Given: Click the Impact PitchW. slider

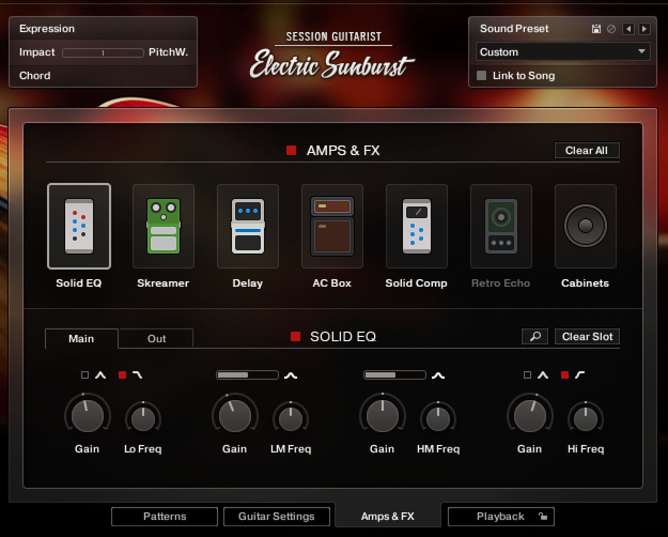Looking at the screenshot, I should point(103,52).
